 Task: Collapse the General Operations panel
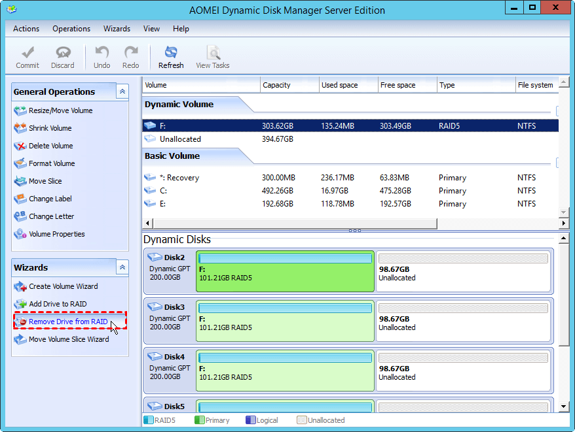coord(122,92)
